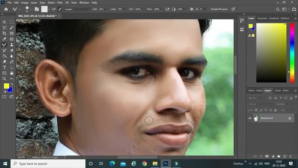Screen dimensions: 298x168
Task: Select the Rectangular Marquee tool
Action: click(x=12, y=22)
